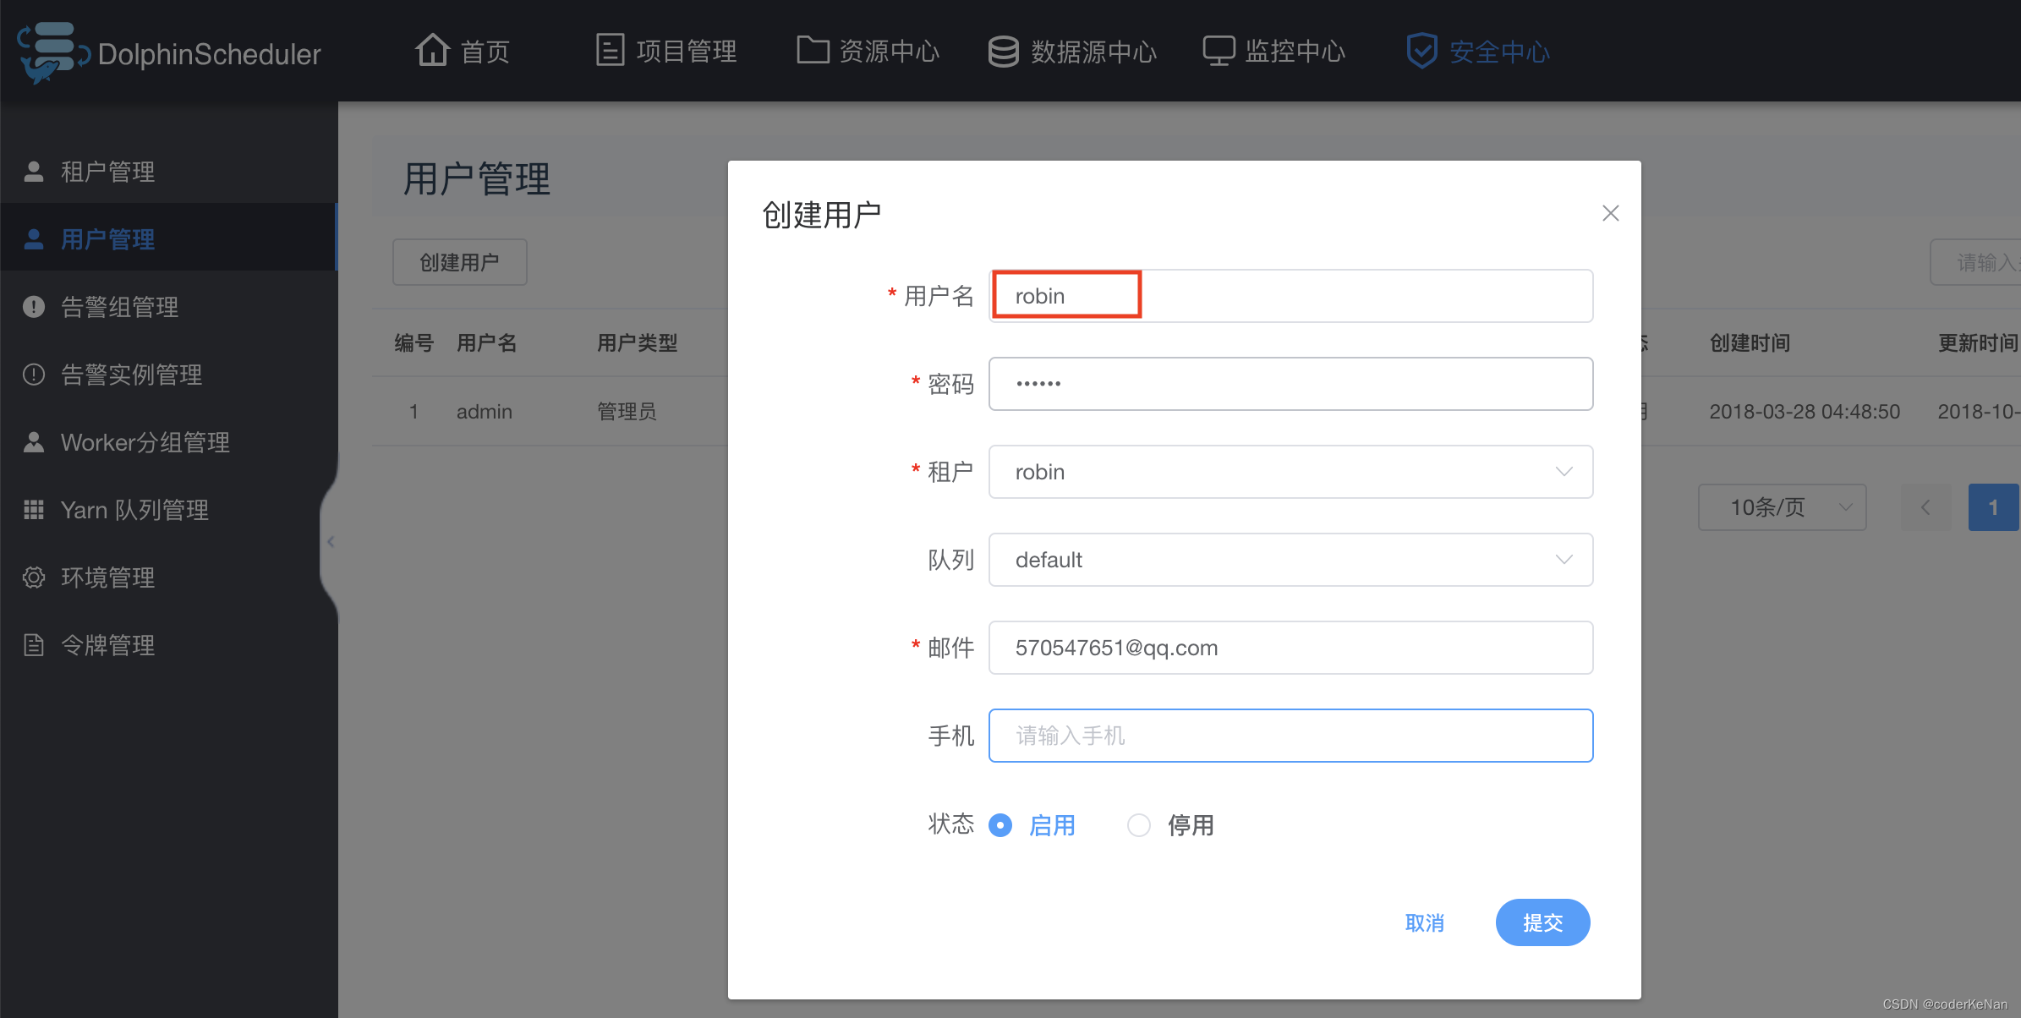This screenshot has height=1018, width=2021.
Task: Click the info icon for 告警实例管理
Action: click(34, 375)
